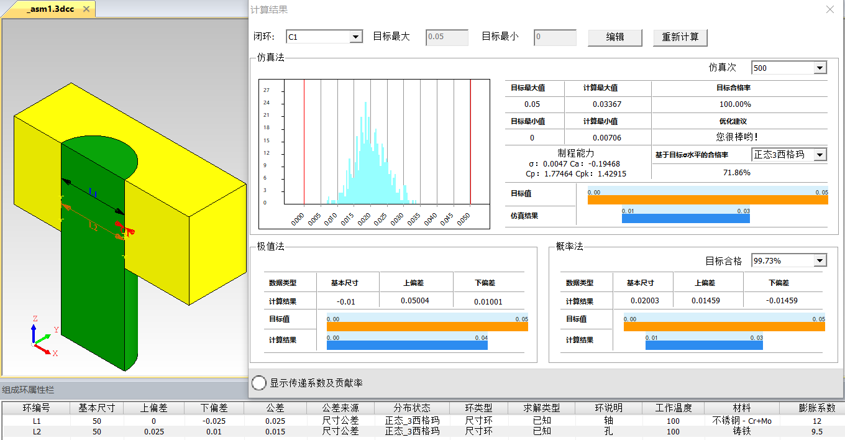Click the 材料 column header
845x440 pixels.
[x=742, y=408]
